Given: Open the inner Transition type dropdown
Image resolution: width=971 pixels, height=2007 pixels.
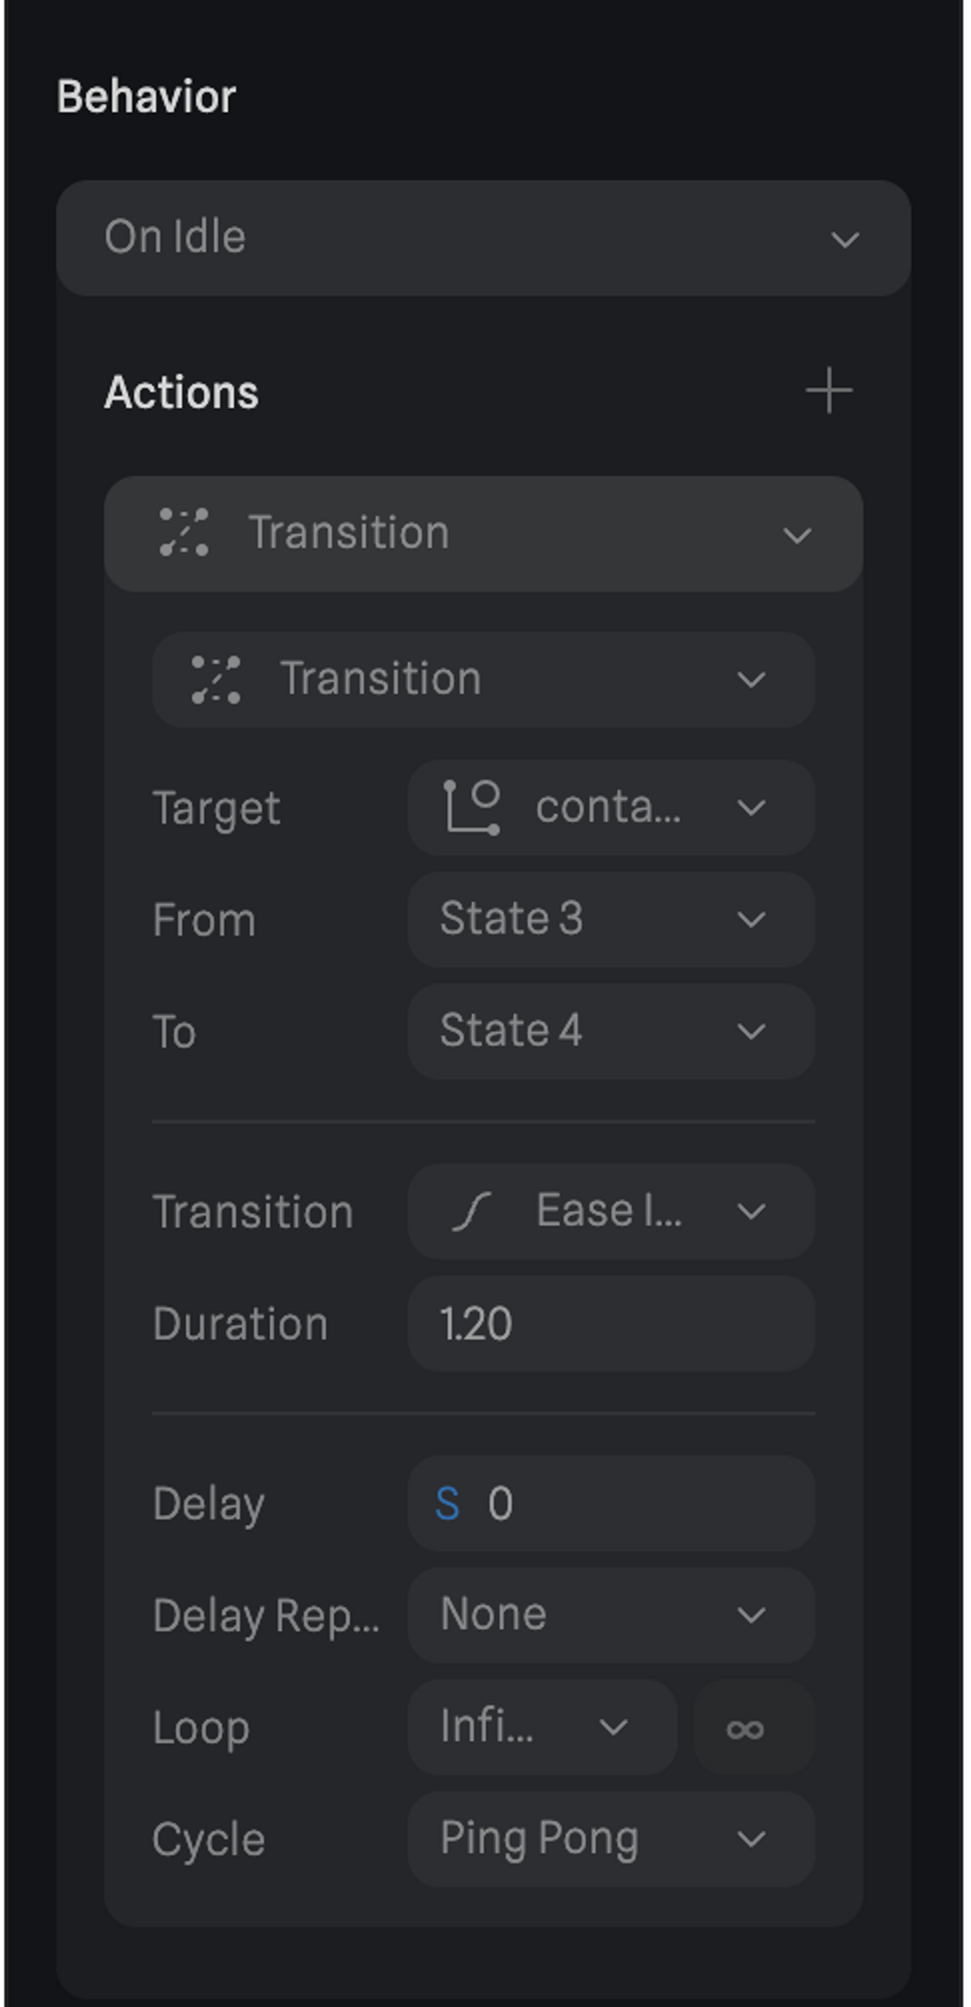Looking at the screenshot, I should pos(483,680).
